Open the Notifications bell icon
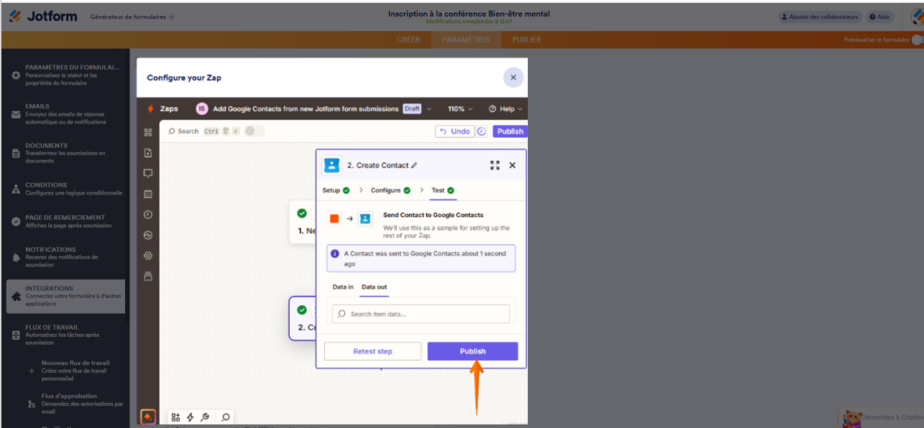924x428 pixels. [16, 257]
